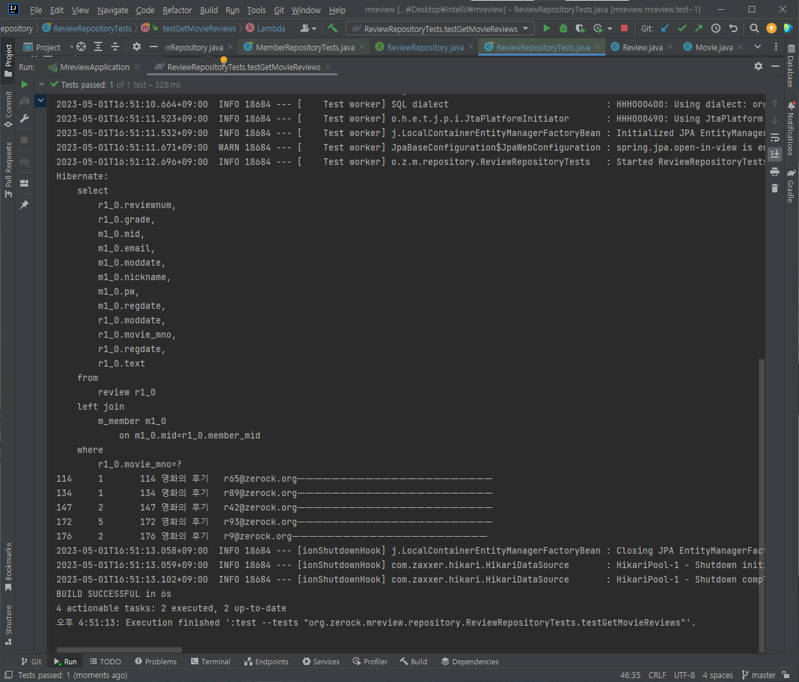Viewport: 799px width, 682px height.
Task: Collapse all icon in Project toolbar
Action: tap(115, 46)
